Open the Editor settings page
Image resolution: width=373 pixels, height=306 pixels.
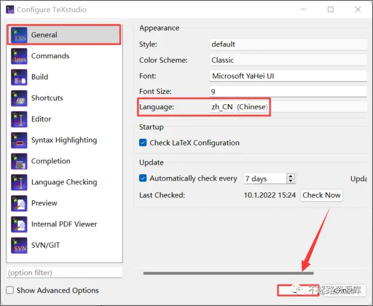coord(64,119)
